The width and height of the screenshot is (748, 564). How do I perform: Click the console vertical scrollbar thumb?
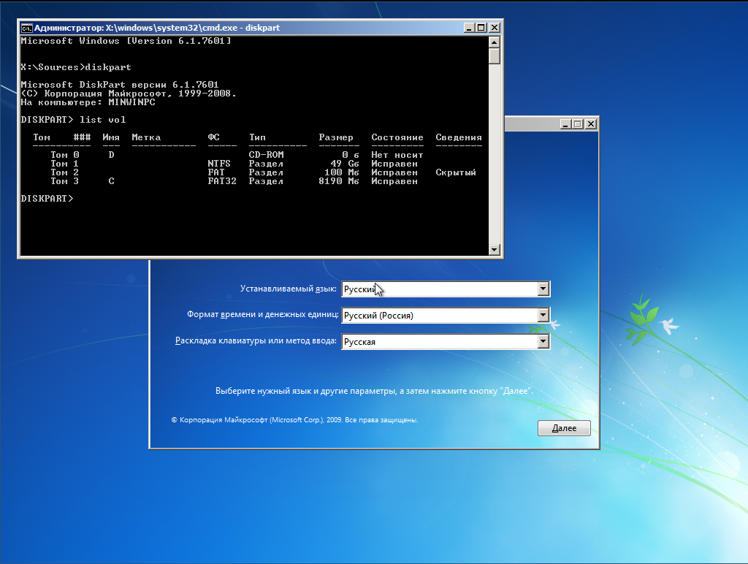[495, 56]
